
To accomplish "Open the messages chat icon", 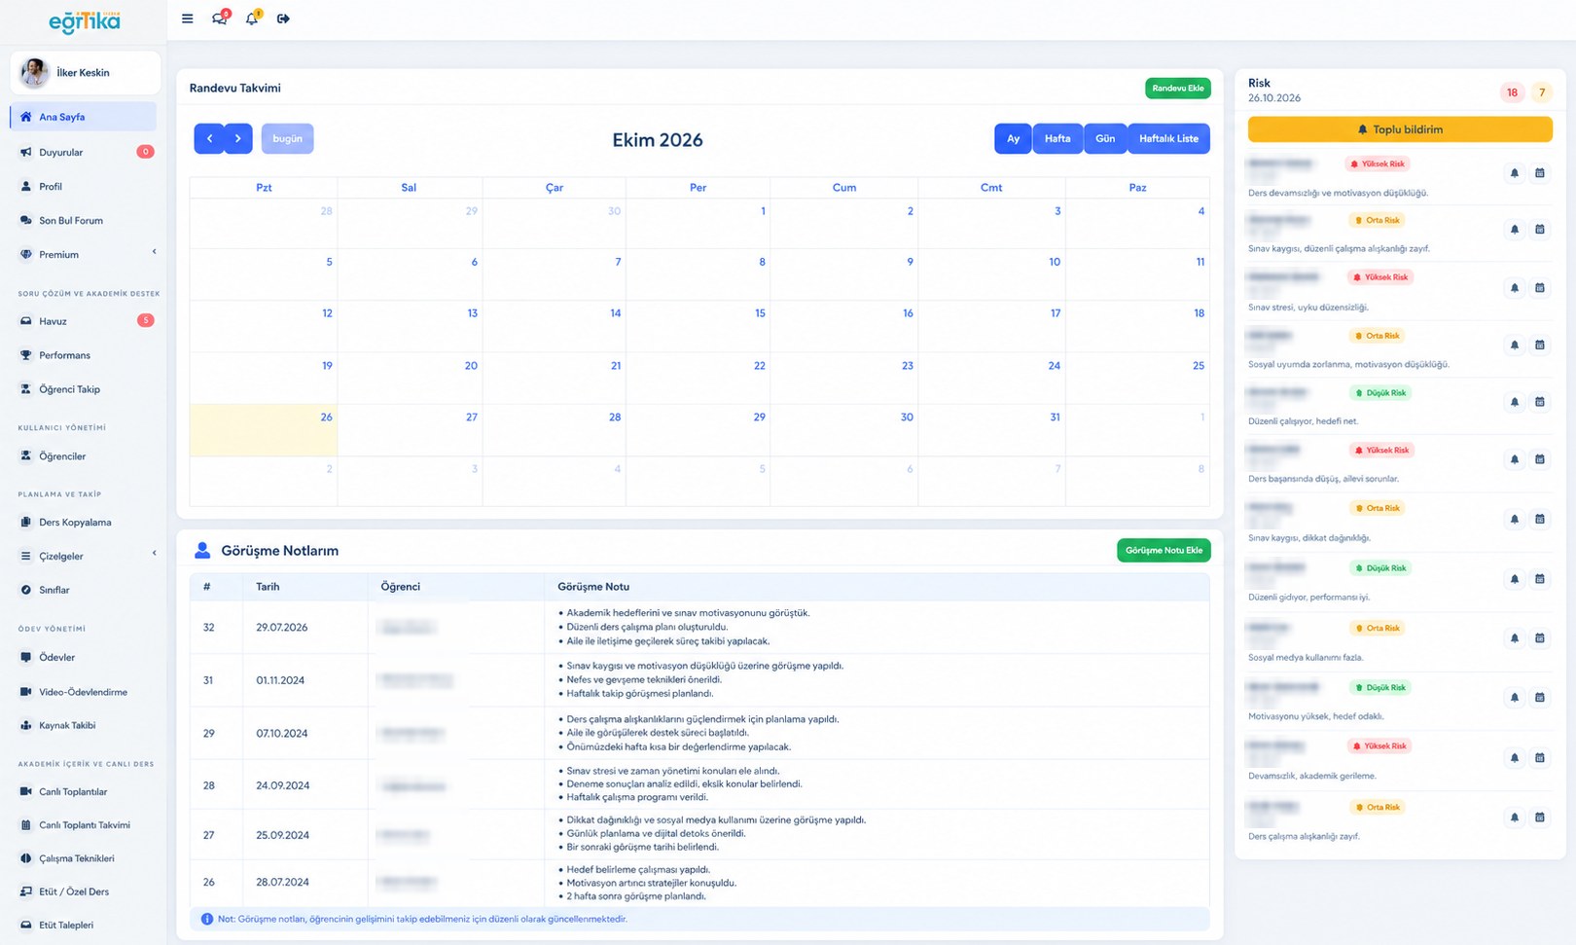I will (x=220, y=18).
